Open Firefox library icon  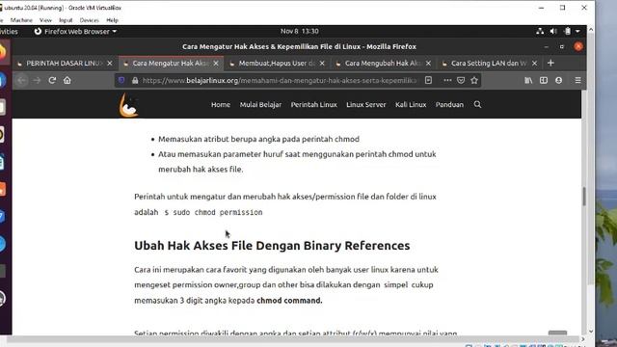(x=528, y=80)
